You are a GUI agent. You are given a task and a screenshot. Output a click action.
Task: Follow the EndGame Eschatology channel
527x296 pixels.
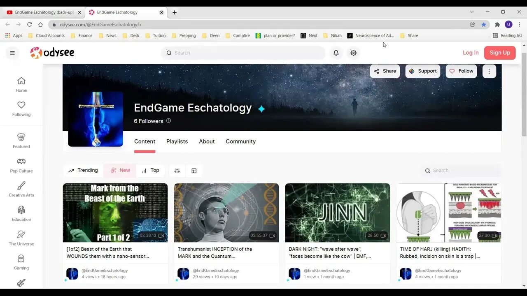[461, 71]
